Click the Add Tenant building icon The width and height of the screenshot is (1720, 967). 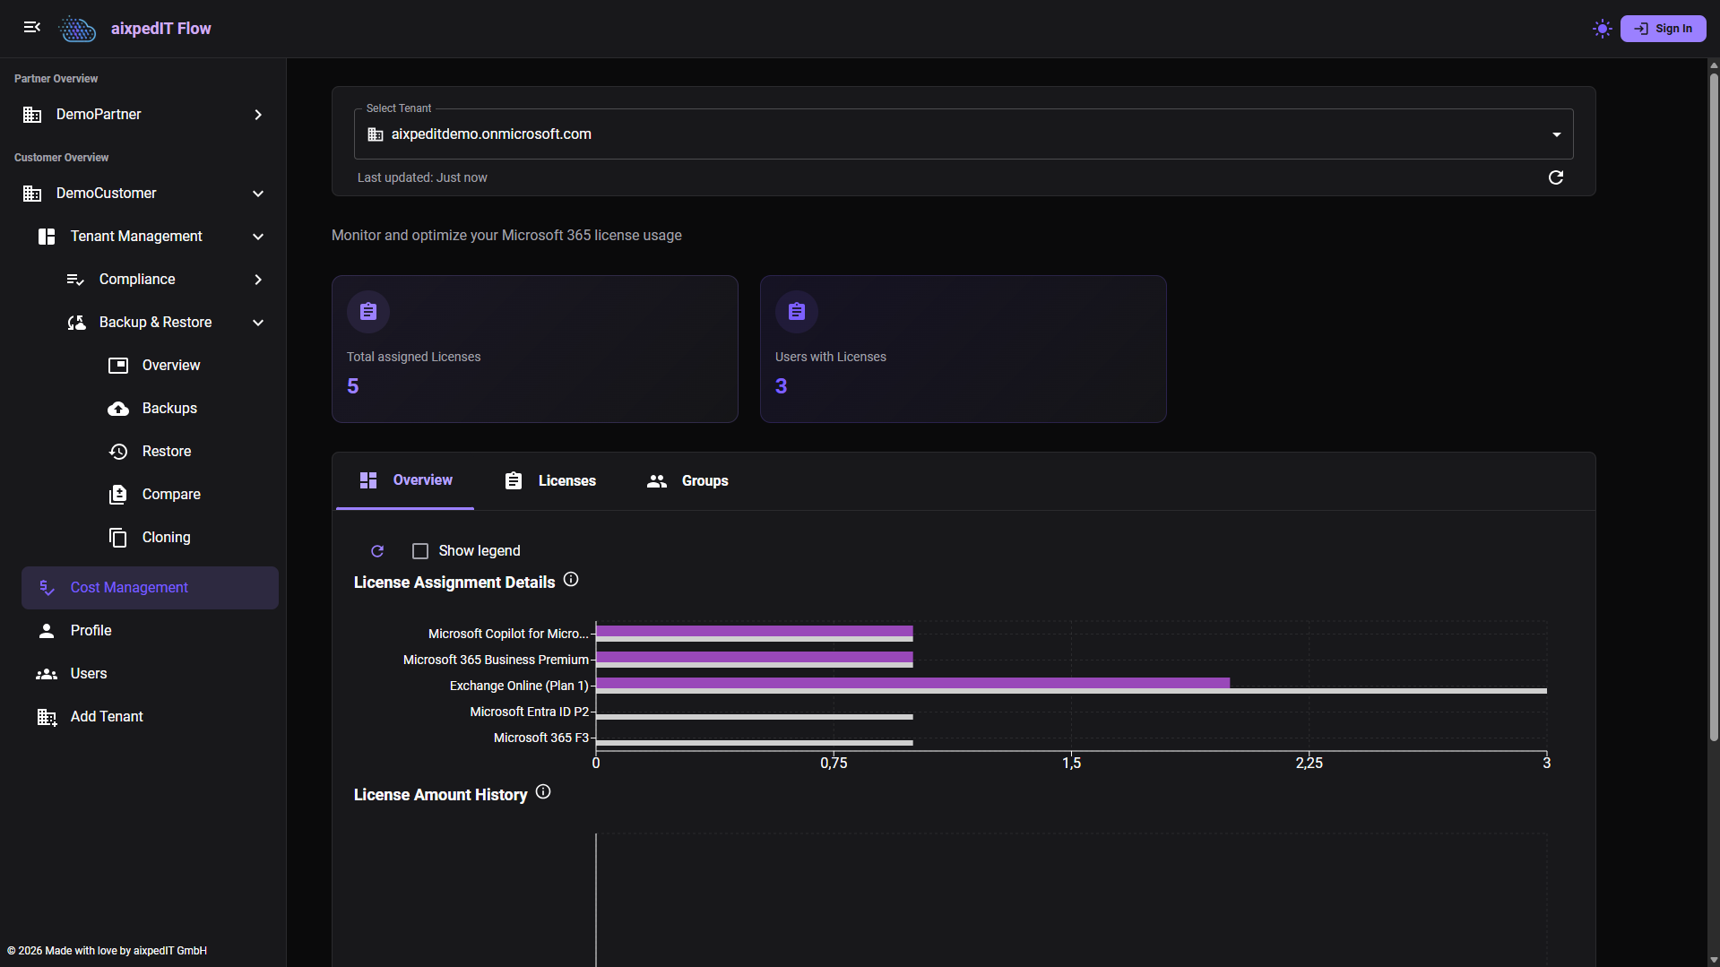click(x=47, y=717)
